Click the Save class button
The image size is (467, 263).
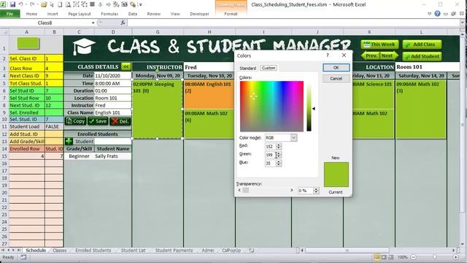[98, 121]
